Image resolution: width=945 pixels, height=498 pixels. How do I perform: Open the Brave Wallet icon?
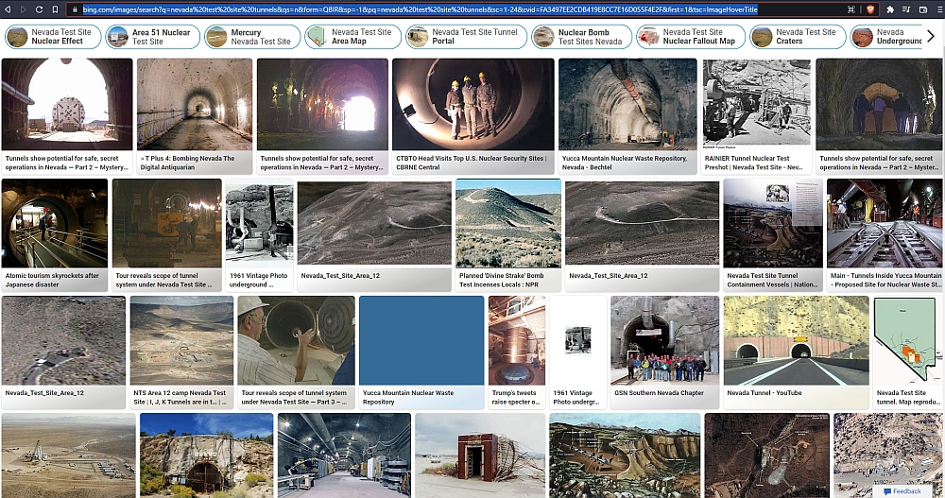(922, 9)
